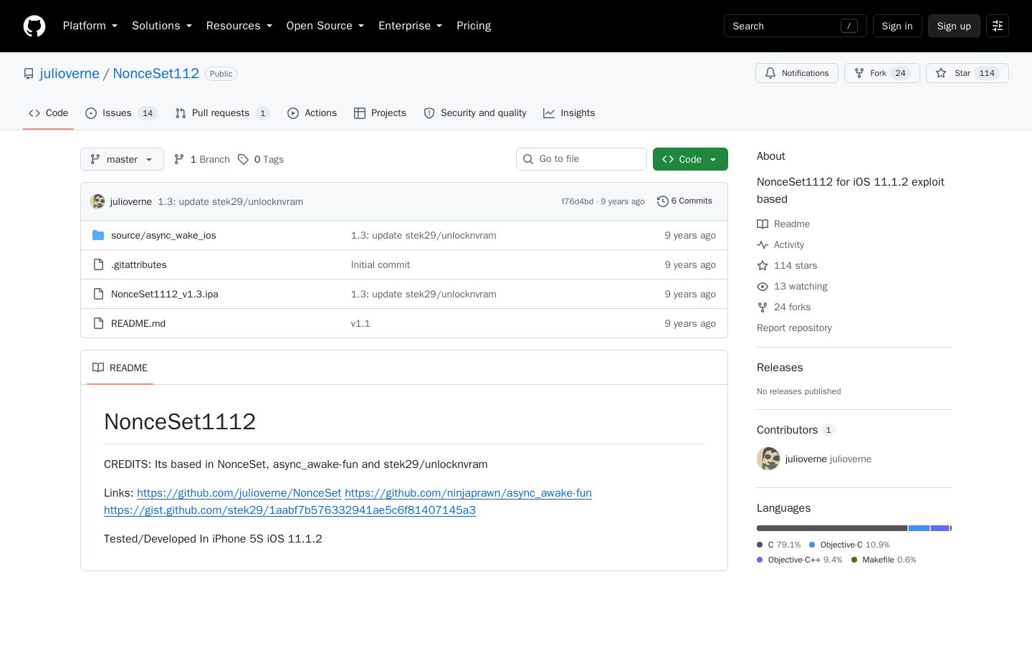The height and width of the screenshot is (645, 1032).
Task: Open the NonceSet112 repository link
Action: 156,74
